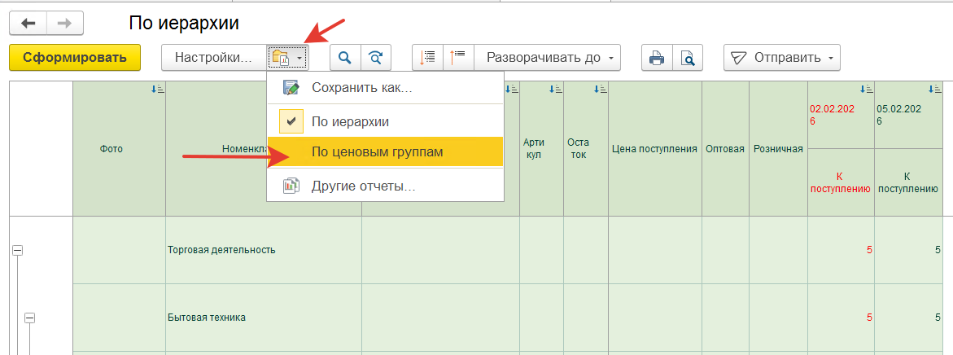The height and width of the screenshot is (355, 953).
Task: Select По ценовым группам menu item
Action: point(385,152)
